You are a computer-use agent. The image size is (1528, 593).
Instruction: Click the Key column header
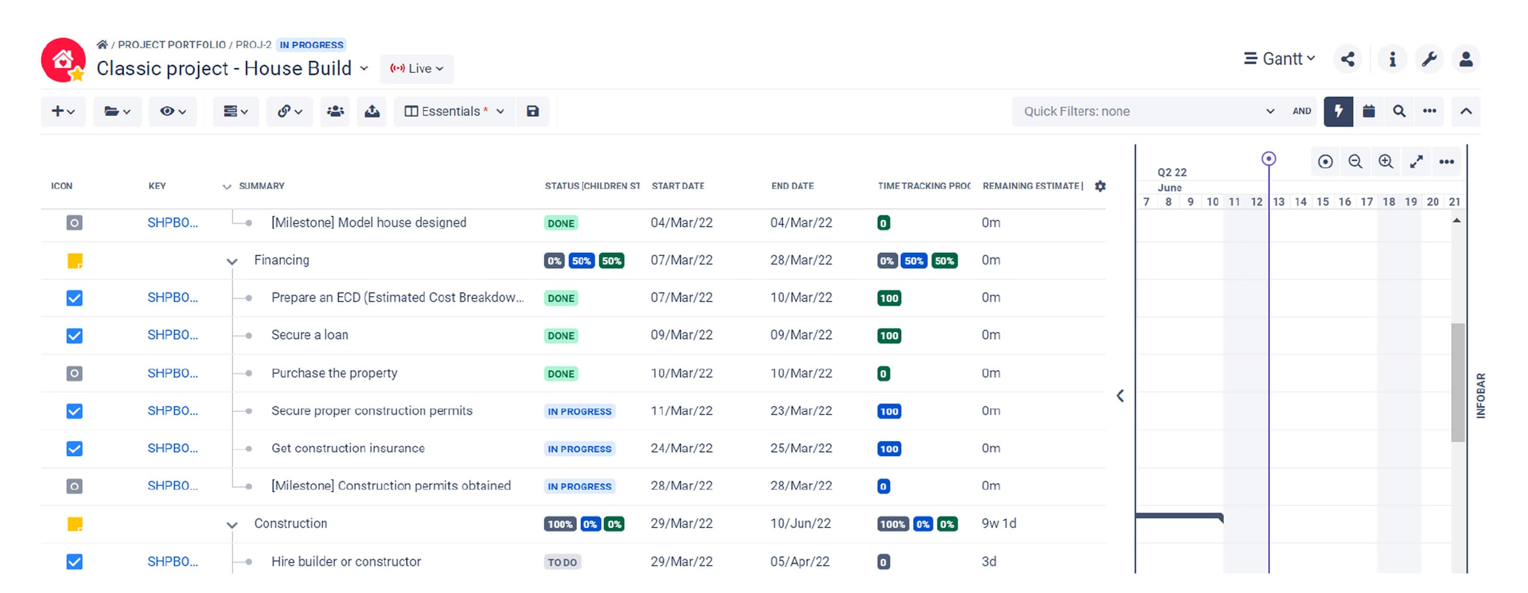(157, 186)
